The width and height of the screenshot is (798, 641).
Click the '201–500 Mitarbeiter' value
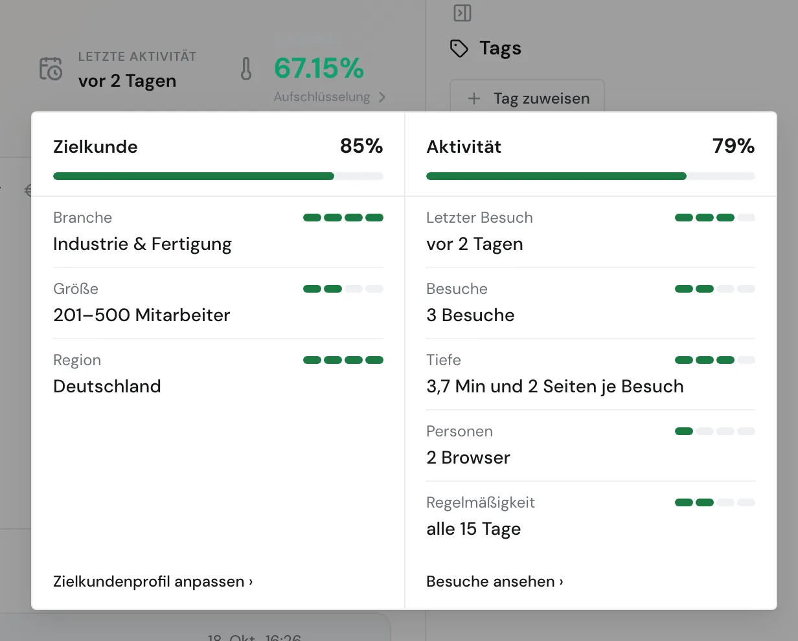point(142,315)
